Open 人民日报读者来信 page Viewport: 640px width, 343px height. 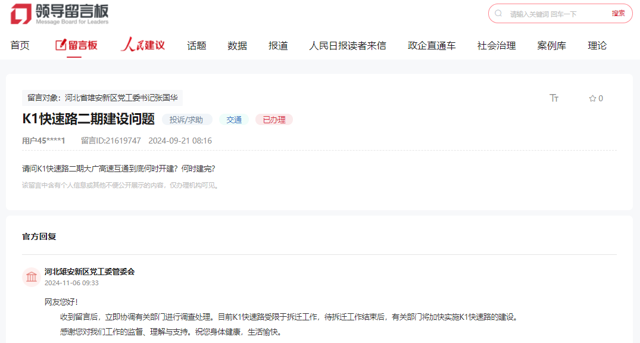click(x=347, y=45)
